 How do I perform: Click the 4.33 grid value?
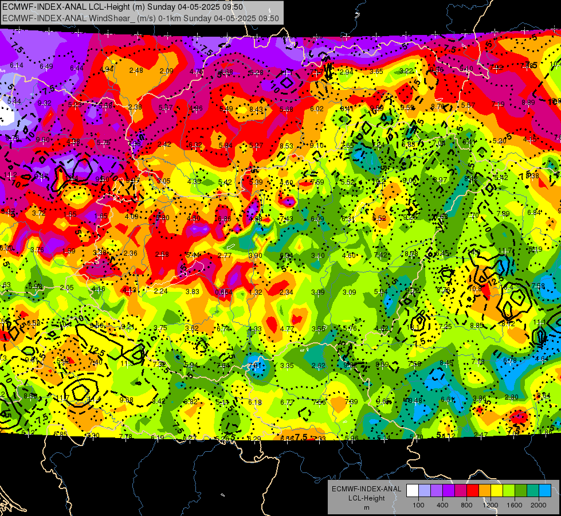[x=255, y=329]
